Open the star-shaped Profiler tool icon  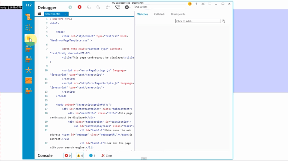point(28,70)
